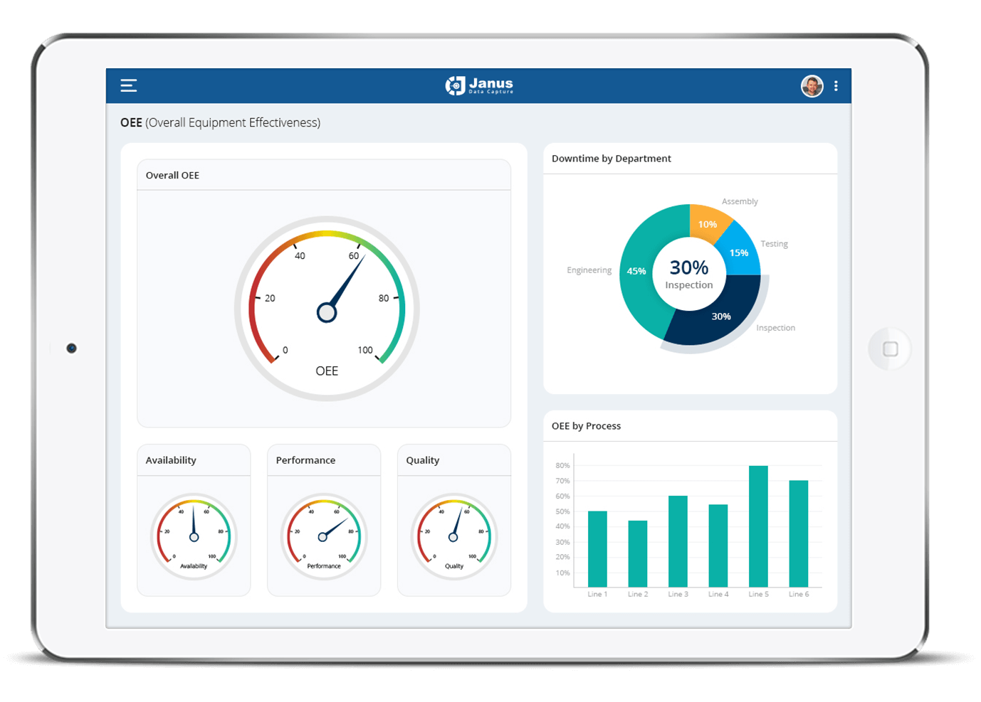The image size is (981, 702).
Task: Open the three-dot options menu
Action: (x=836, y=86)
